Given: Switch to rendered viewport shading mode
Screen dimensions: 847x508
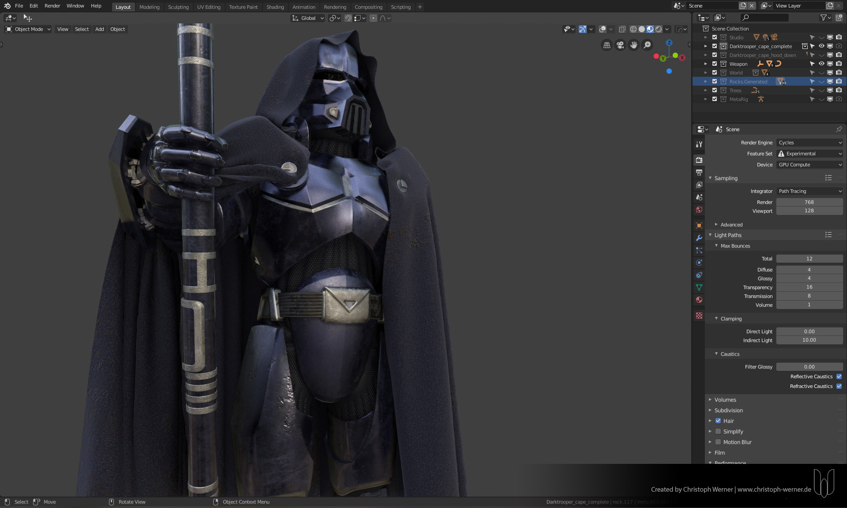Looking at the screenshot, I should click(x=659, y=29).
